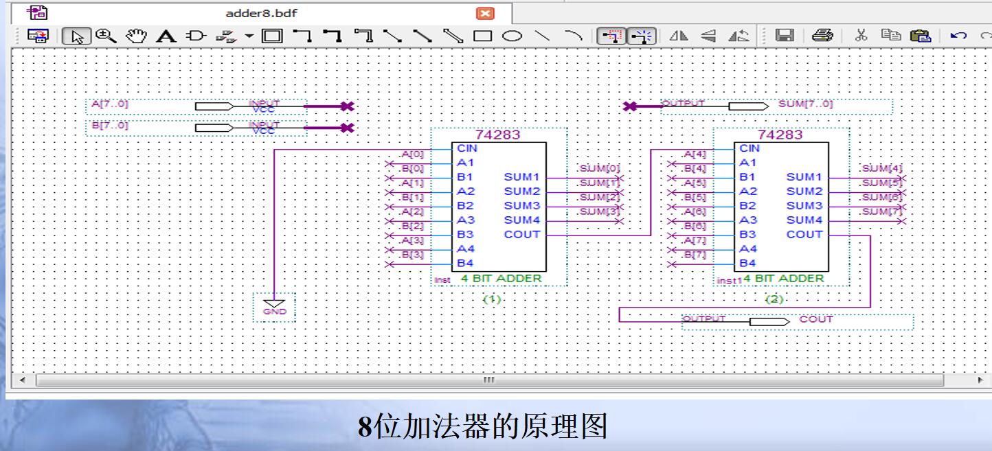Pick the Oval drawing tool
992x451 pixels.
pyautogui.click(x=511, y=36)
